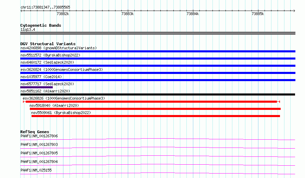Select the black bar for nsv5851162
The height and width of the screenshot is (178, 305).
click(158, 94)
